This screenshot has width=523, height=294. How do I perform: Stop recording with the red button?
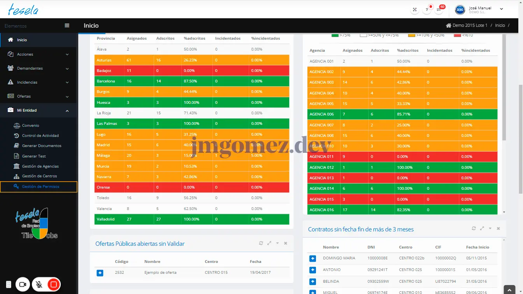[54, 285]
